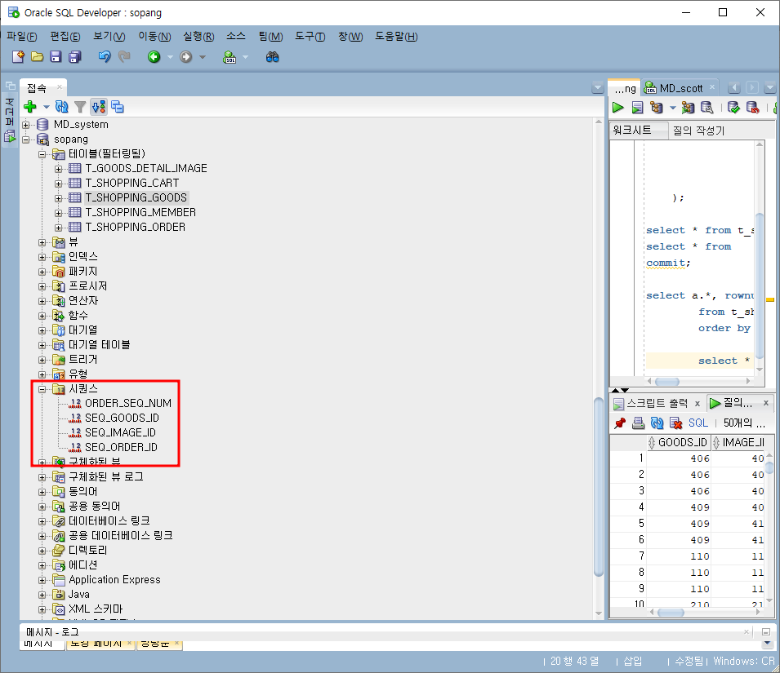Expand the Application Express folder
The image size is (780, 673).
tap(42, 580)
